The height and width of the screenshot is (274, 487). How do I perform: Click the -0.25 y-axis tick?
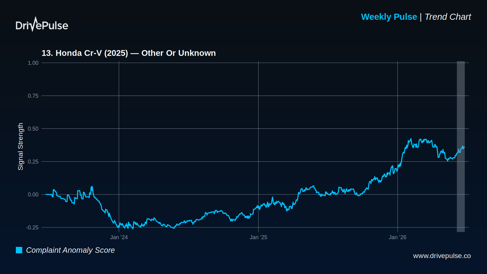(32, 227)
